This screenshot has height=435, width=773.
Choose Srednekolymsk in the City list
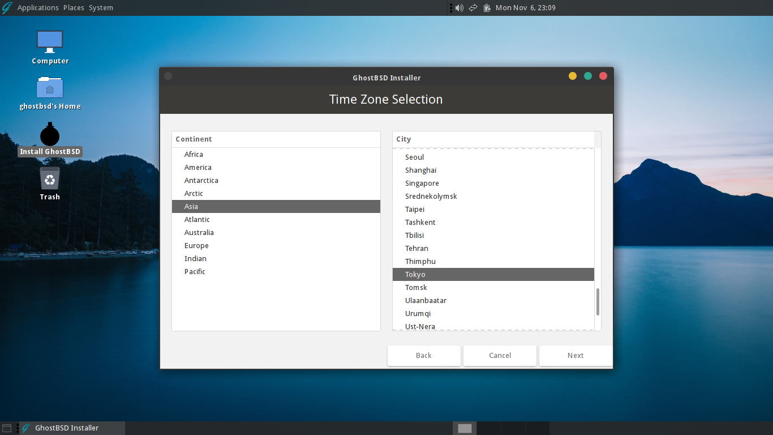(493, 197)
